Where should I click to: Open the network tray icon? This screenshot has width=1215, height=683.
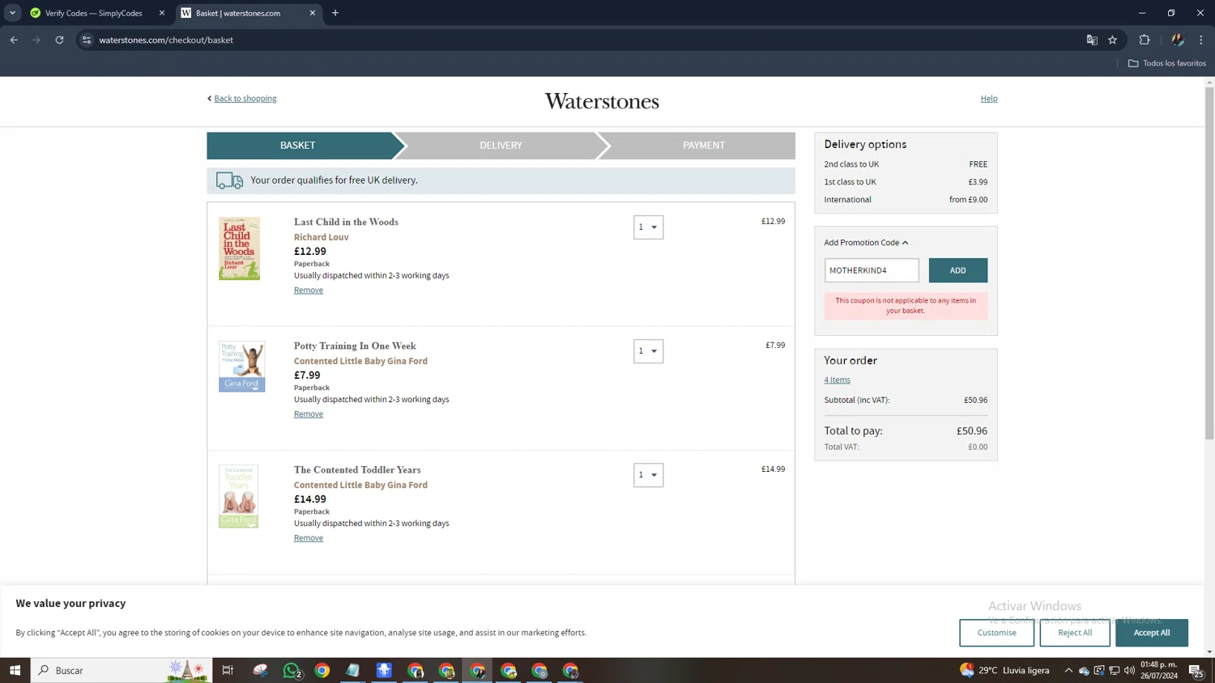pyautogui.click(x=1115, y=670)
